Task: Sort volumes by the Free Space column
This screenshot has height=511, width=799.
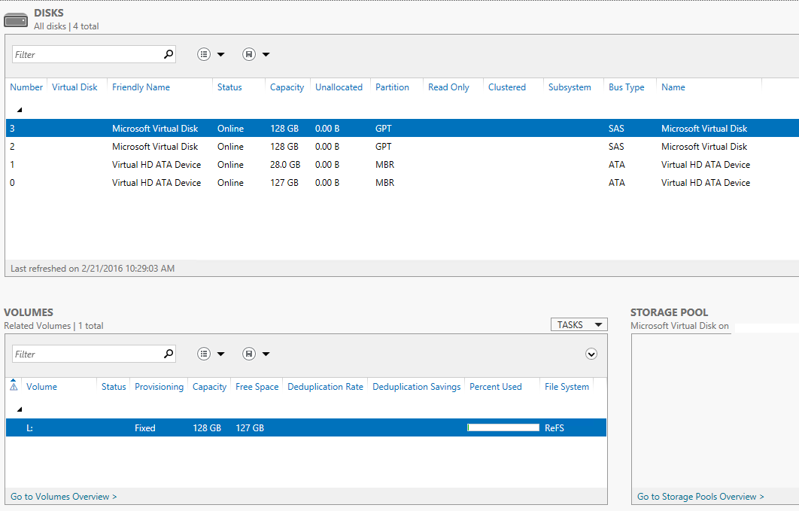Action: pos(257,387)
